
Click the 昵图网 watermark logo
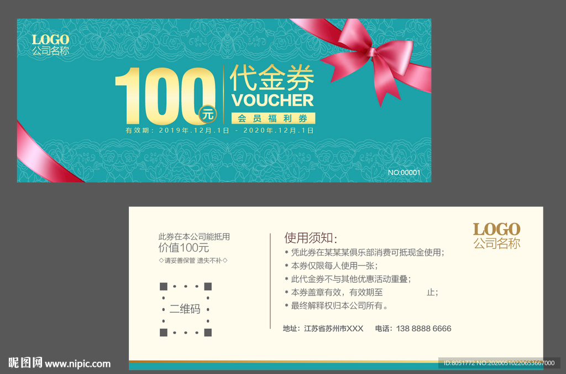pyautogui.click(x=26, y=362)
